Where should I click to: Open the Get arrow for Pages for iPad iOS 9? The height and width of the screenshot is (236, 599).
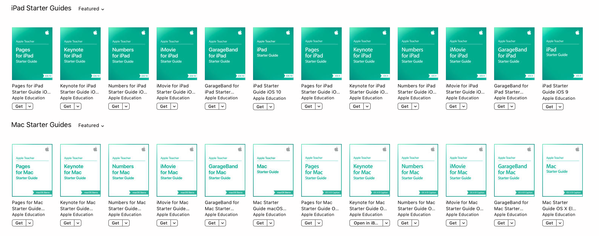pyautogui.click(x=319, y=106)
